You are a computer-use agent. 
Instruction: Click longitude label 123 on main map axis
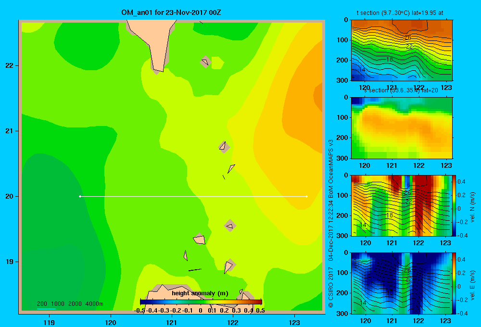tap(294, 322)
